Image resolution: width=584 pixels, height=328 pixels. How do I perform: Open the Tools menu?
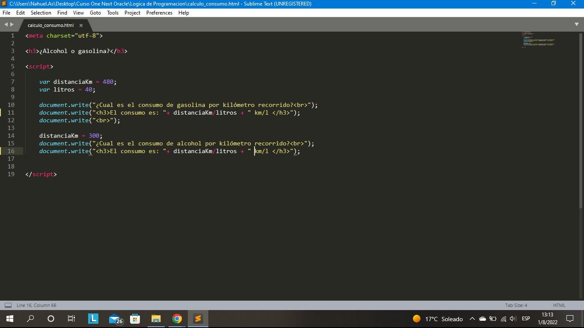click(113, 13)
